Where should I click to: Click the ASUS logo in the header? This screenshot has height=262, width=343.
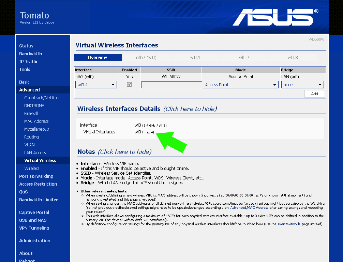(x=275, y=17)
